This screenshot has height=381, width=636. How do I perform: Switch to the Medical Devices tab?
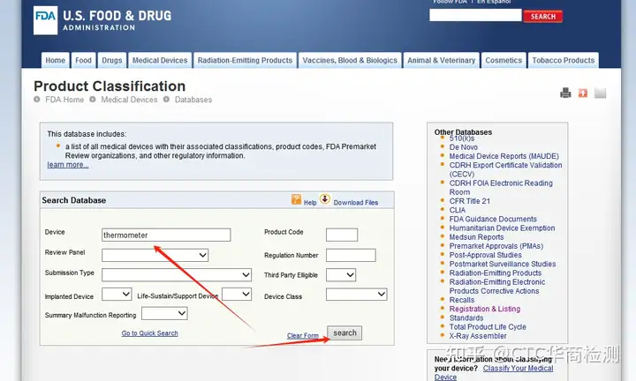click(x=160, y=61)
